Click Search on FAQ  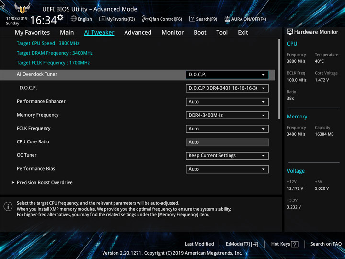click(326, 244)
